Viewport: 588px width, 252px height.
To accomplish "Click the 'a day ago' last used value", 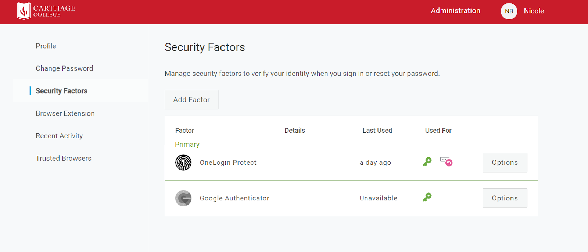I will [375, 163].
